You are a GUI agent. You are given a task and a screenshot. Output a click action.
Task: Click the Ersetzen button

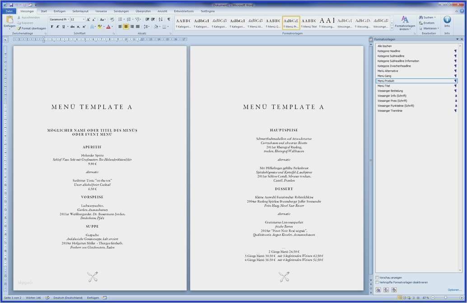tap(427, 23)
